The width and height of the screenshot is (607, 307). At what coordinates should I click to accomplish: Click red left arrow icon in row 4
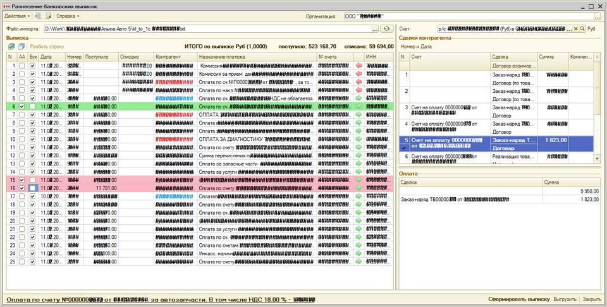[x=359, y=90]
